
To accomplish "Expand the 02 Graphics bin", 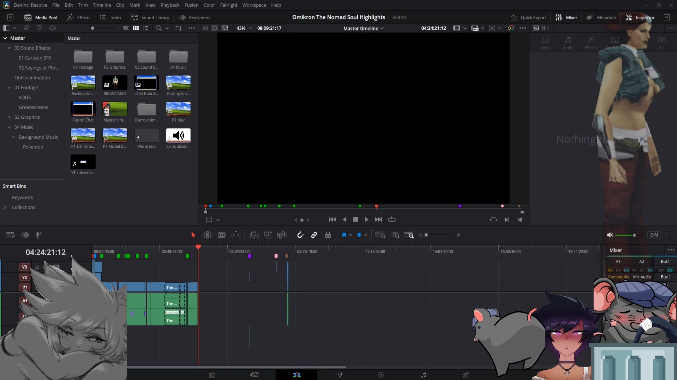I will (x=9, y=117).
